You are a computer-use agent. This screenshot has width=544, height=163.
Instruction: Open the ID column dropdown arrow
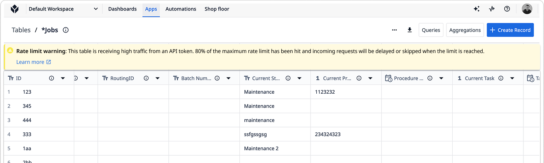click(63, 78)
